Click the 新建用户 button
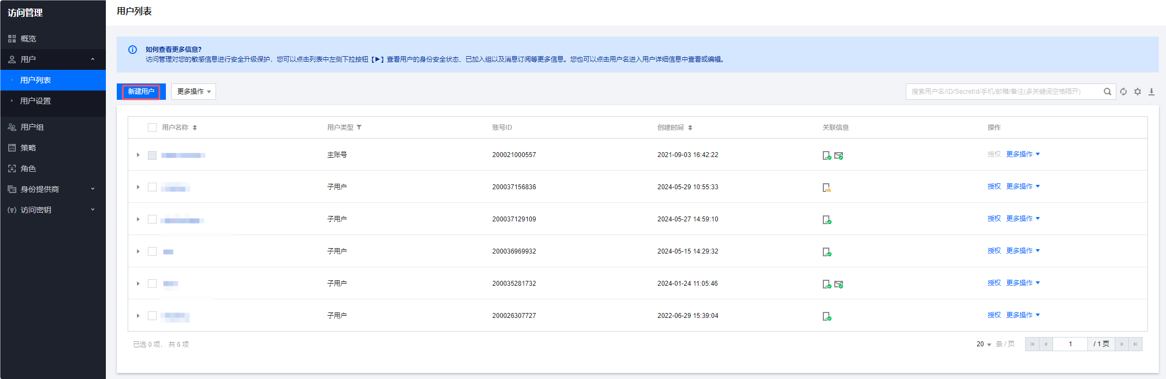Image resolution: width=1166 pixels, height=379 pixels. 141,92
